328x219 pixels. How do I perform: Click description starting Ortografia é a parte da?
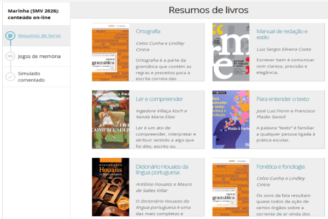163,70
